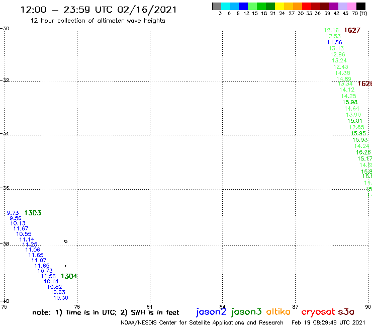Select the wave height value 10.30
This screenshot has width=372, height=327.
[x=61, y=297]
